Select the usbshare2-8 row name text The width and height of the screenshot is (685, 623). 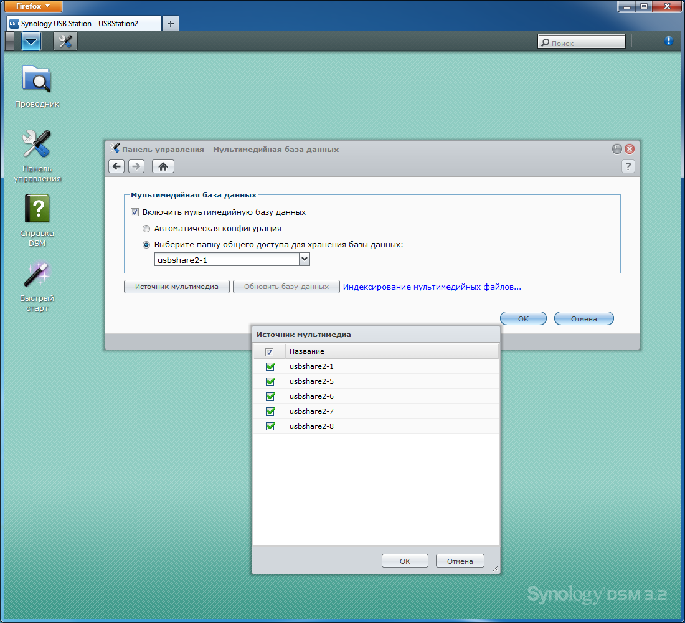(x=311, y=426)
